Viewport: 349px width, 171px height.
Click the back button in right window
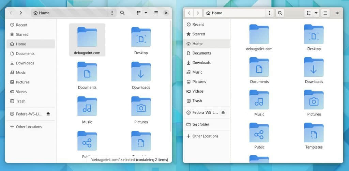(x=189, y=13)
